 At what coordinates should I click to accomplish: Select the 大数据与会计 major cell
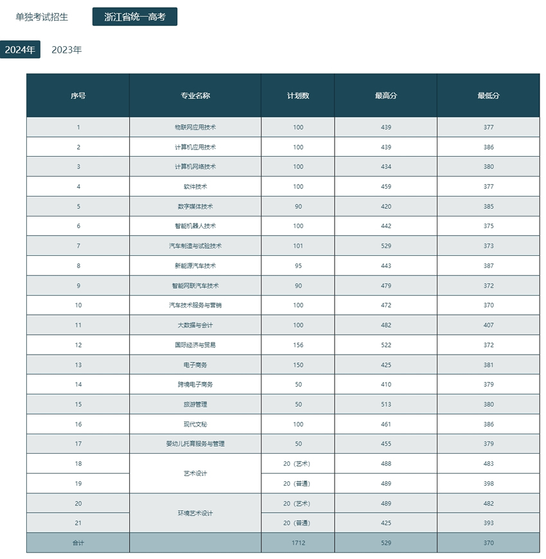[x=195, y=325]
